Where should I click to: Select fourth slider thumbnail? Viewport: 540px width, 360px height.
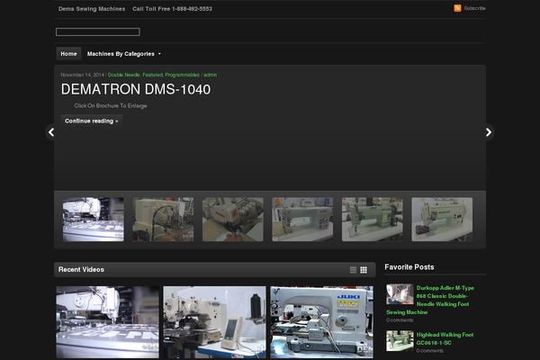(x=302, y=220)
